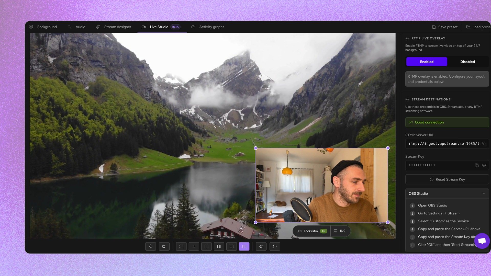
Task: Reset the overlay layout with the undo icon
Action: (x=275, y=246)
